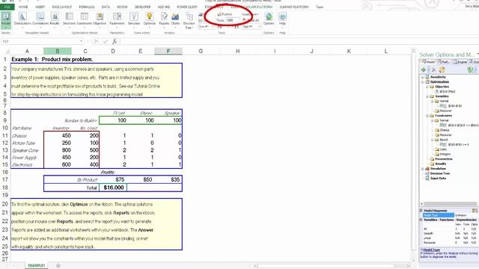Viewport: 479px width, 269px height.
Task: Click the Model Diagnosis analyze icon
Action: point(475,211)
